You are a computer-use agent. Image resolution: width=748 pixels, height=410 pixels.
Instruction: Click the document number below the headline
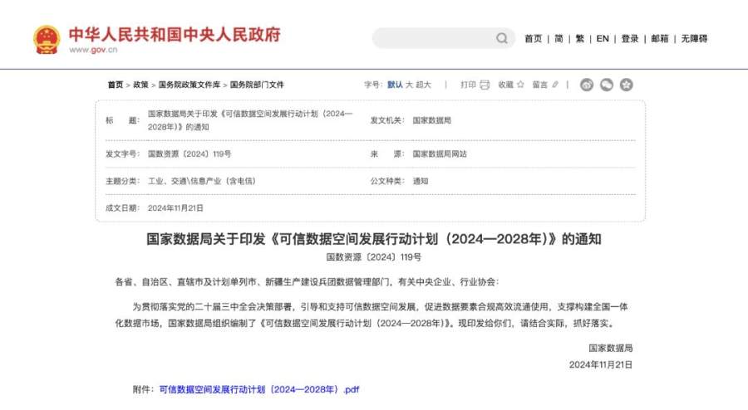click(373, 257)
